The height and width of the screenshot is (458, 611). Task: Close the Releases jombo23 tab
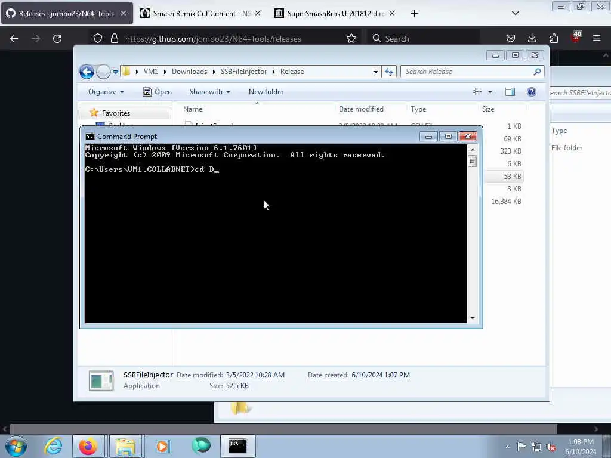pos(123,14)
